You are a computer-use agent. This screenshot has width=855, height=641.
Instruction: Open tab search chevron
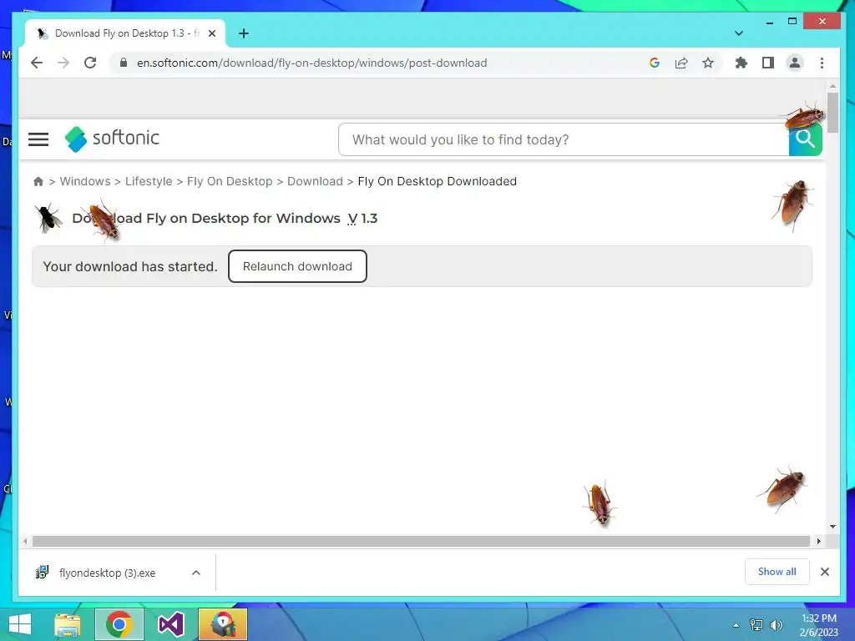click(x=739, y=33)
